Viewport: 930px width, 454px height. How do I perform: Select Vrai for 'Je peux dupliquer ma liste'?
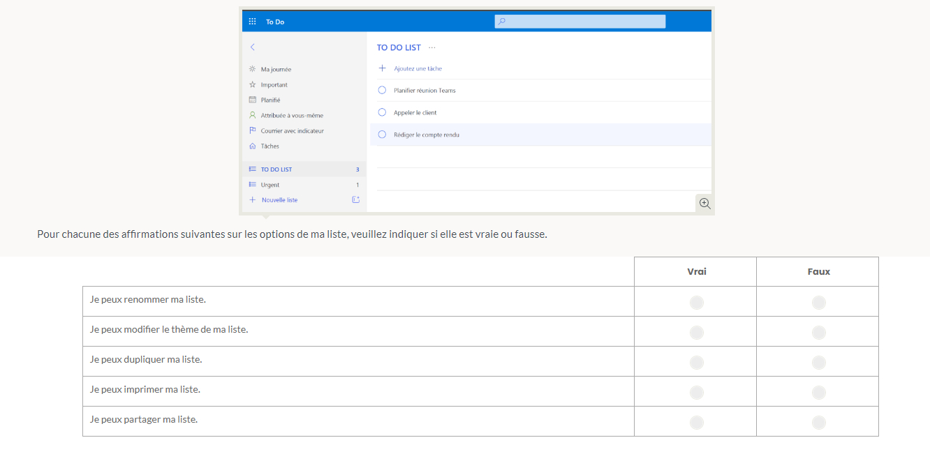(x=696, y=362)
